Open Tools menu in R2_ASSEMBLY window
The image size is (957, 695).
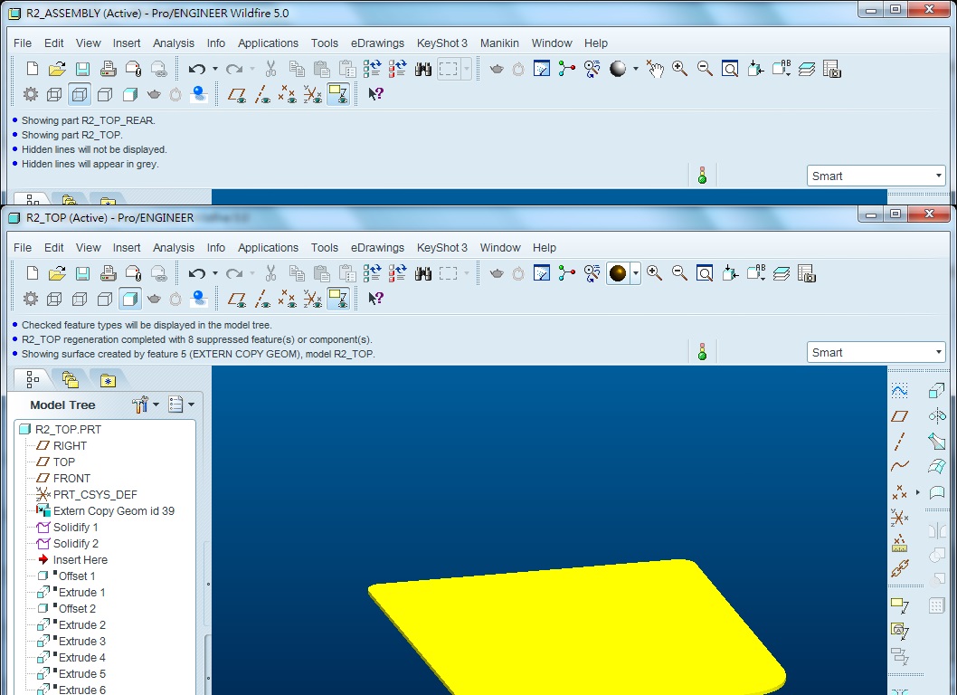(324, 43)
